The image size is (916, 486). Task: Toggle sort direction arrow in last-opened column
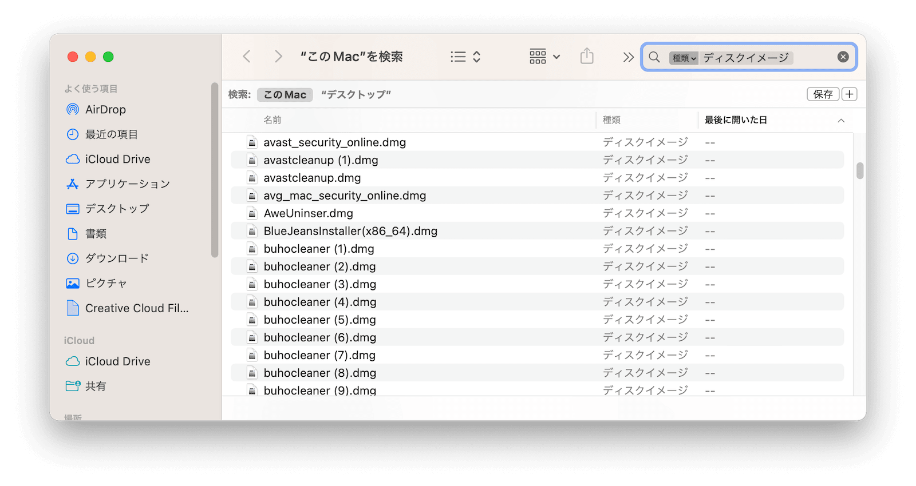tap(841, 121)
